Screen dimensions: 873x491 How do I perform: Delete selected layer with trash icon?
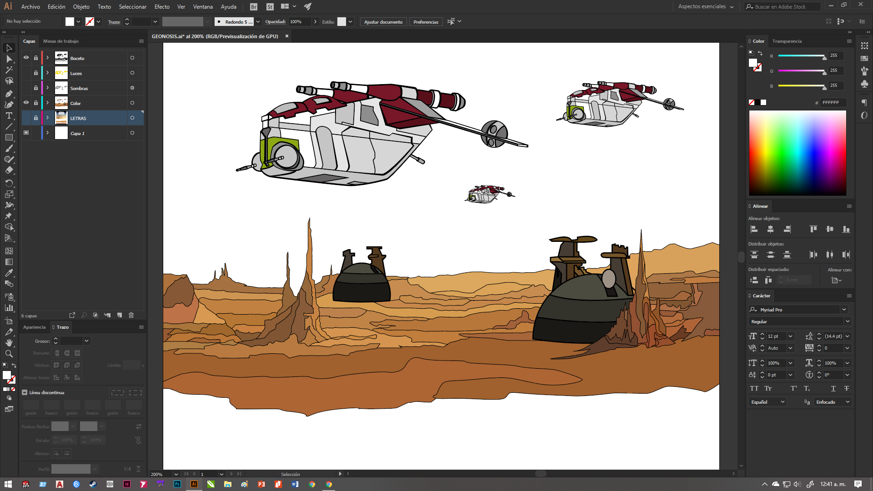point(131,315)
